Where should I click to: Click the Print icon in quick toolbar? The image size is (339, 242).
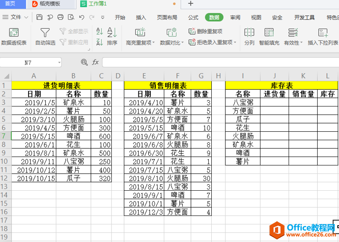[x=61, y=17]
